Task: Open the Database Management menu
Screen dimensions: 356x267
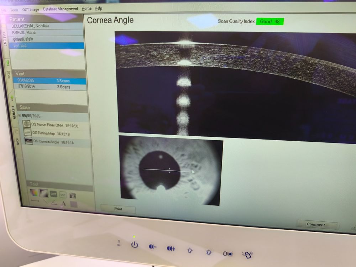Action: click(x=61, y=9)
